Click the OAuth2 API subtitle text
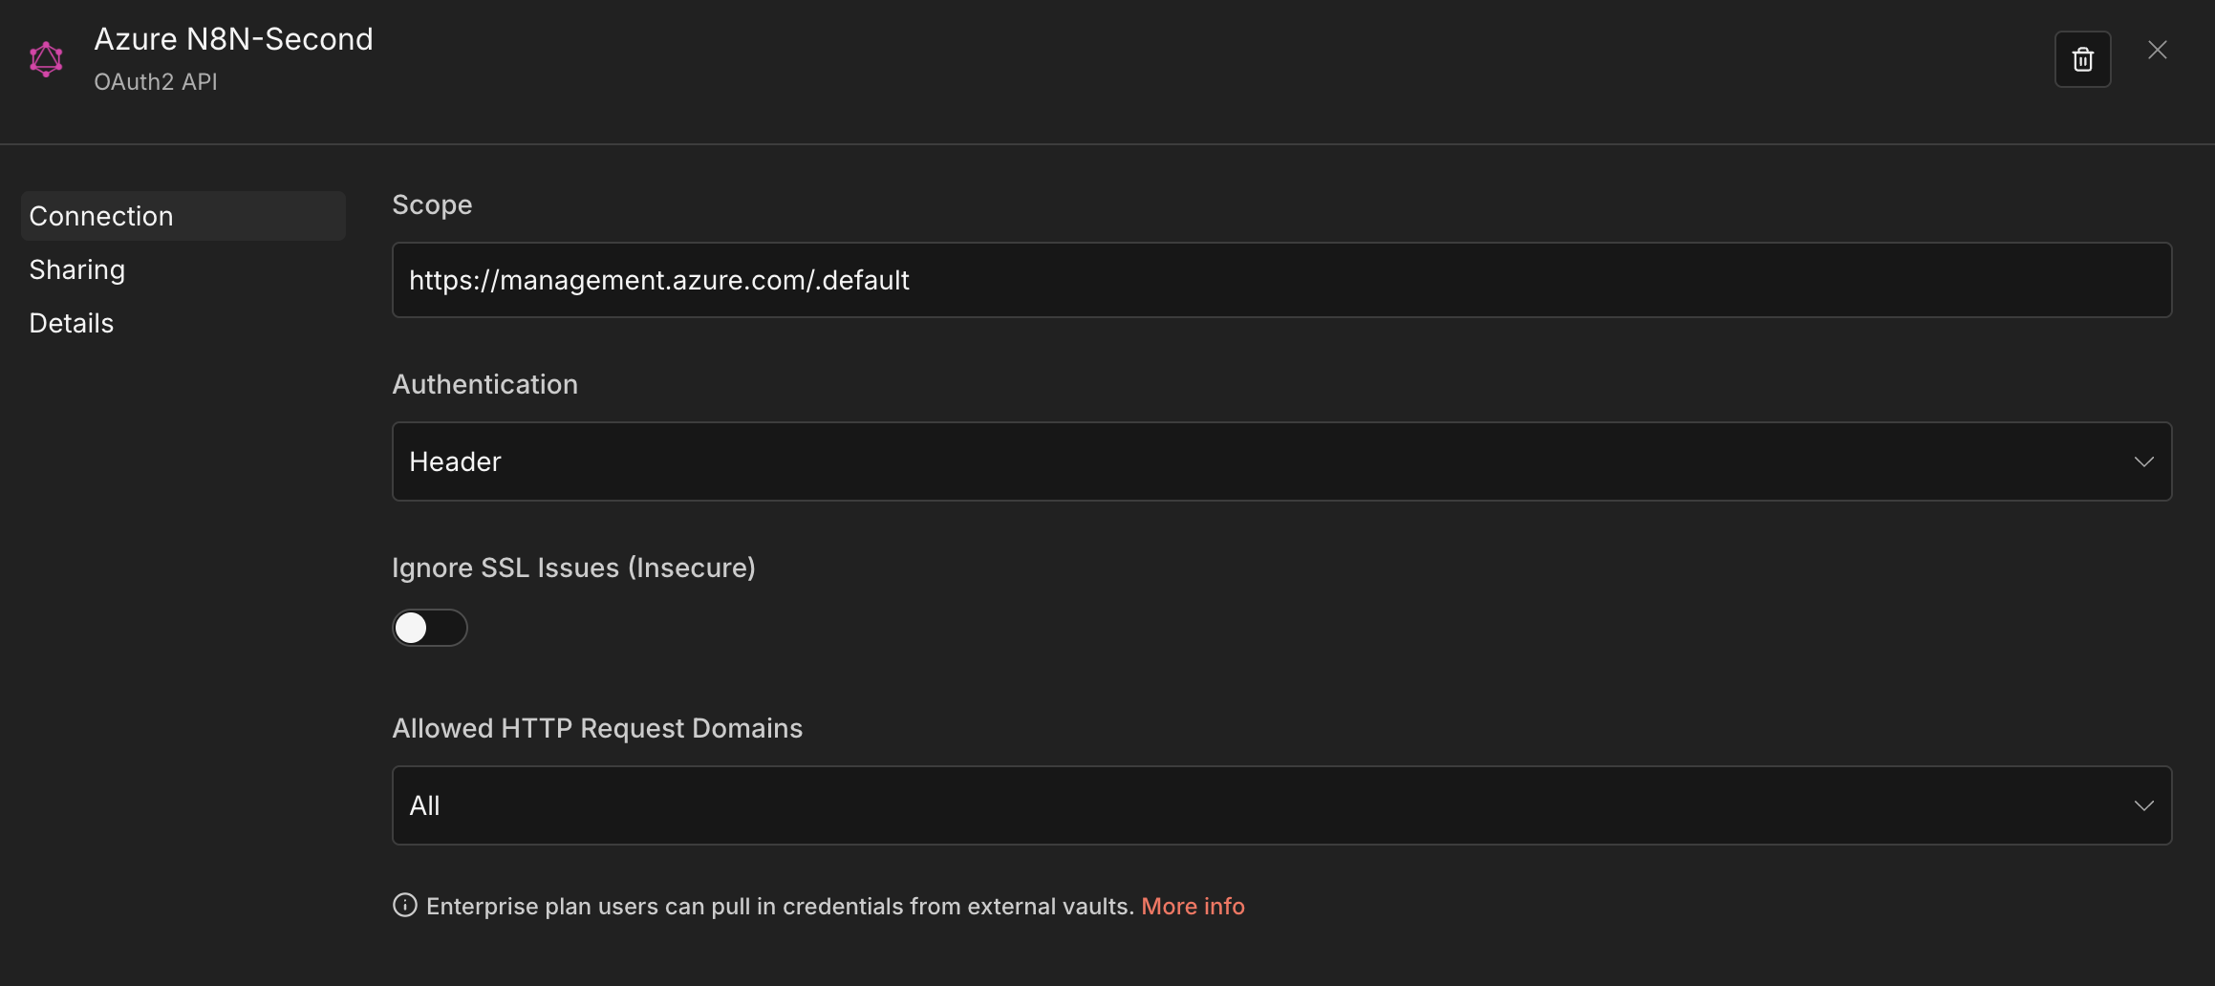The height and width of the screenshot is (986, 2215). [x=156, y=82]
